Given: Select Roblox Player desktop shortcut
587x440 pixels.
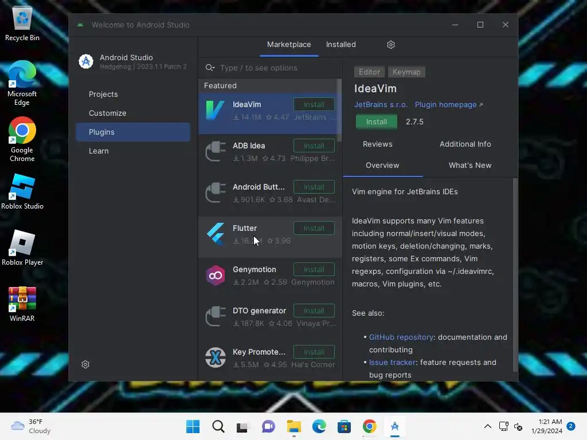Looking at the screenshot, I should click(22, 247).
